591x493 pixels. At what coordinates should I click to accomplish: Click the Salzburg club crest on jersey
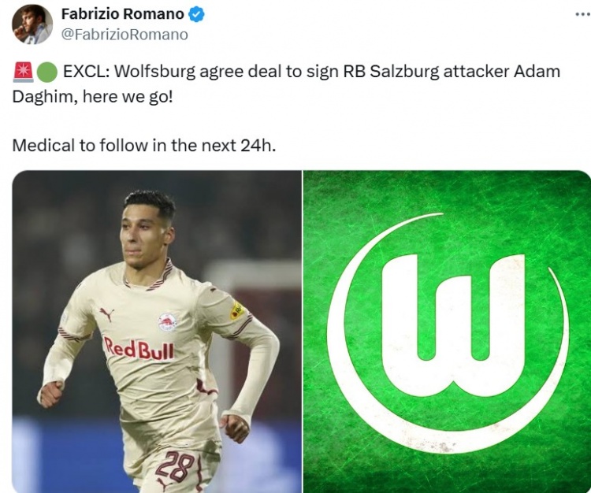click(x=168, y=322)
